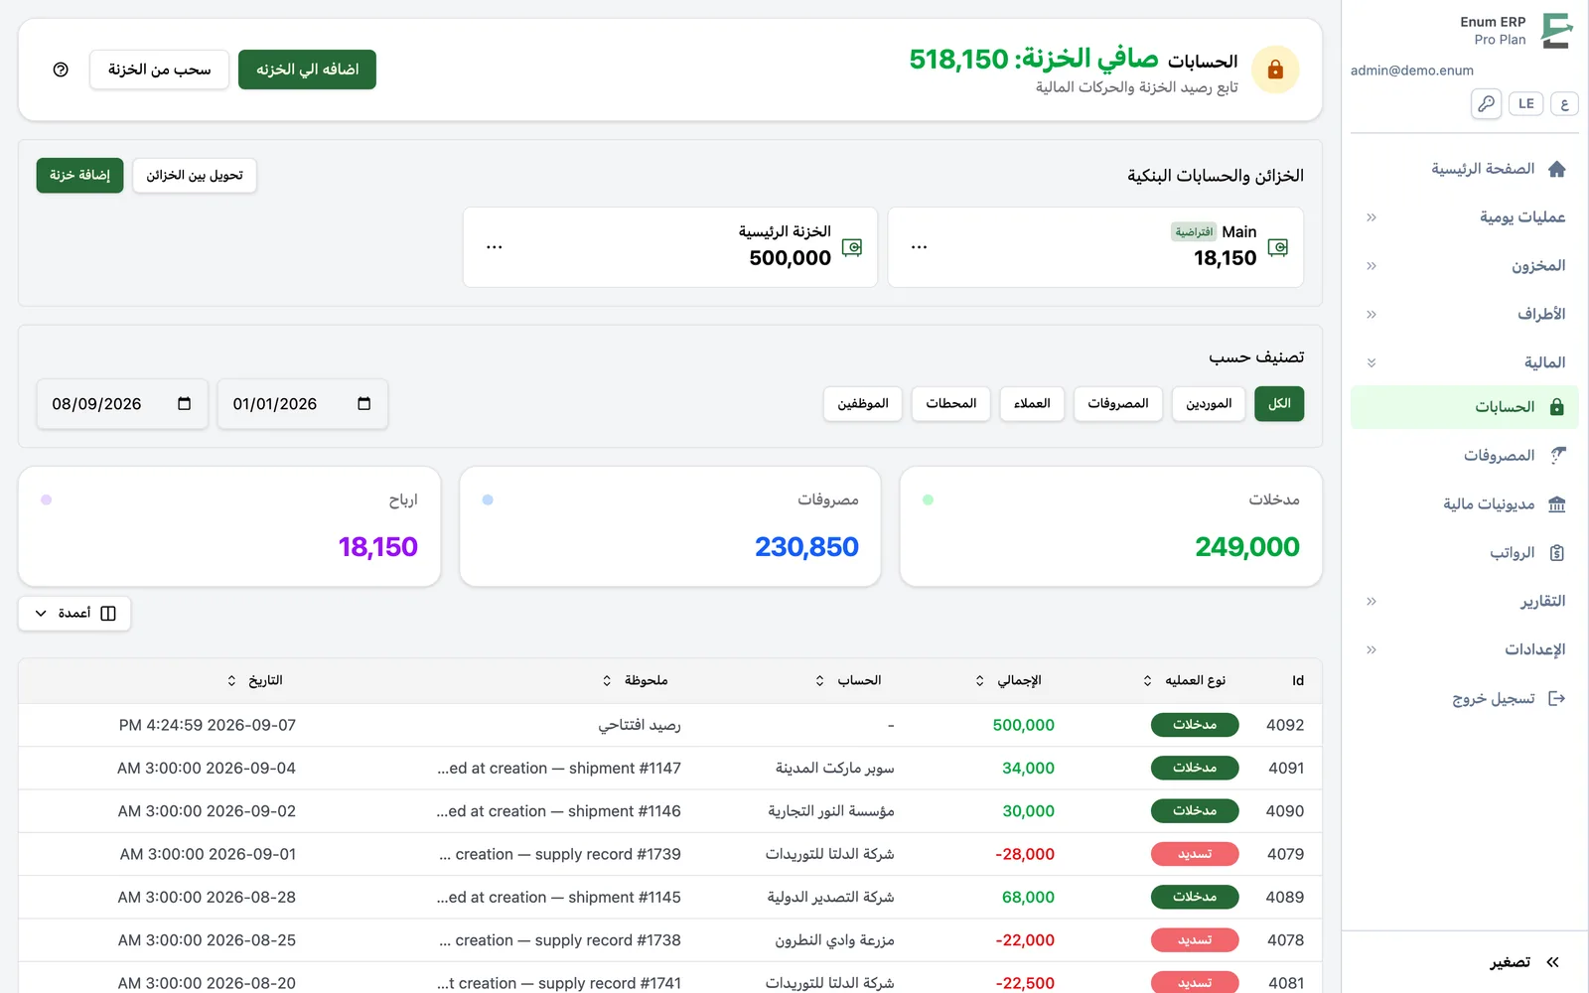Viewport: 1589px width, 993px height.
Task: Filter by الموردين category
Action: click(x=1209, y=404)
